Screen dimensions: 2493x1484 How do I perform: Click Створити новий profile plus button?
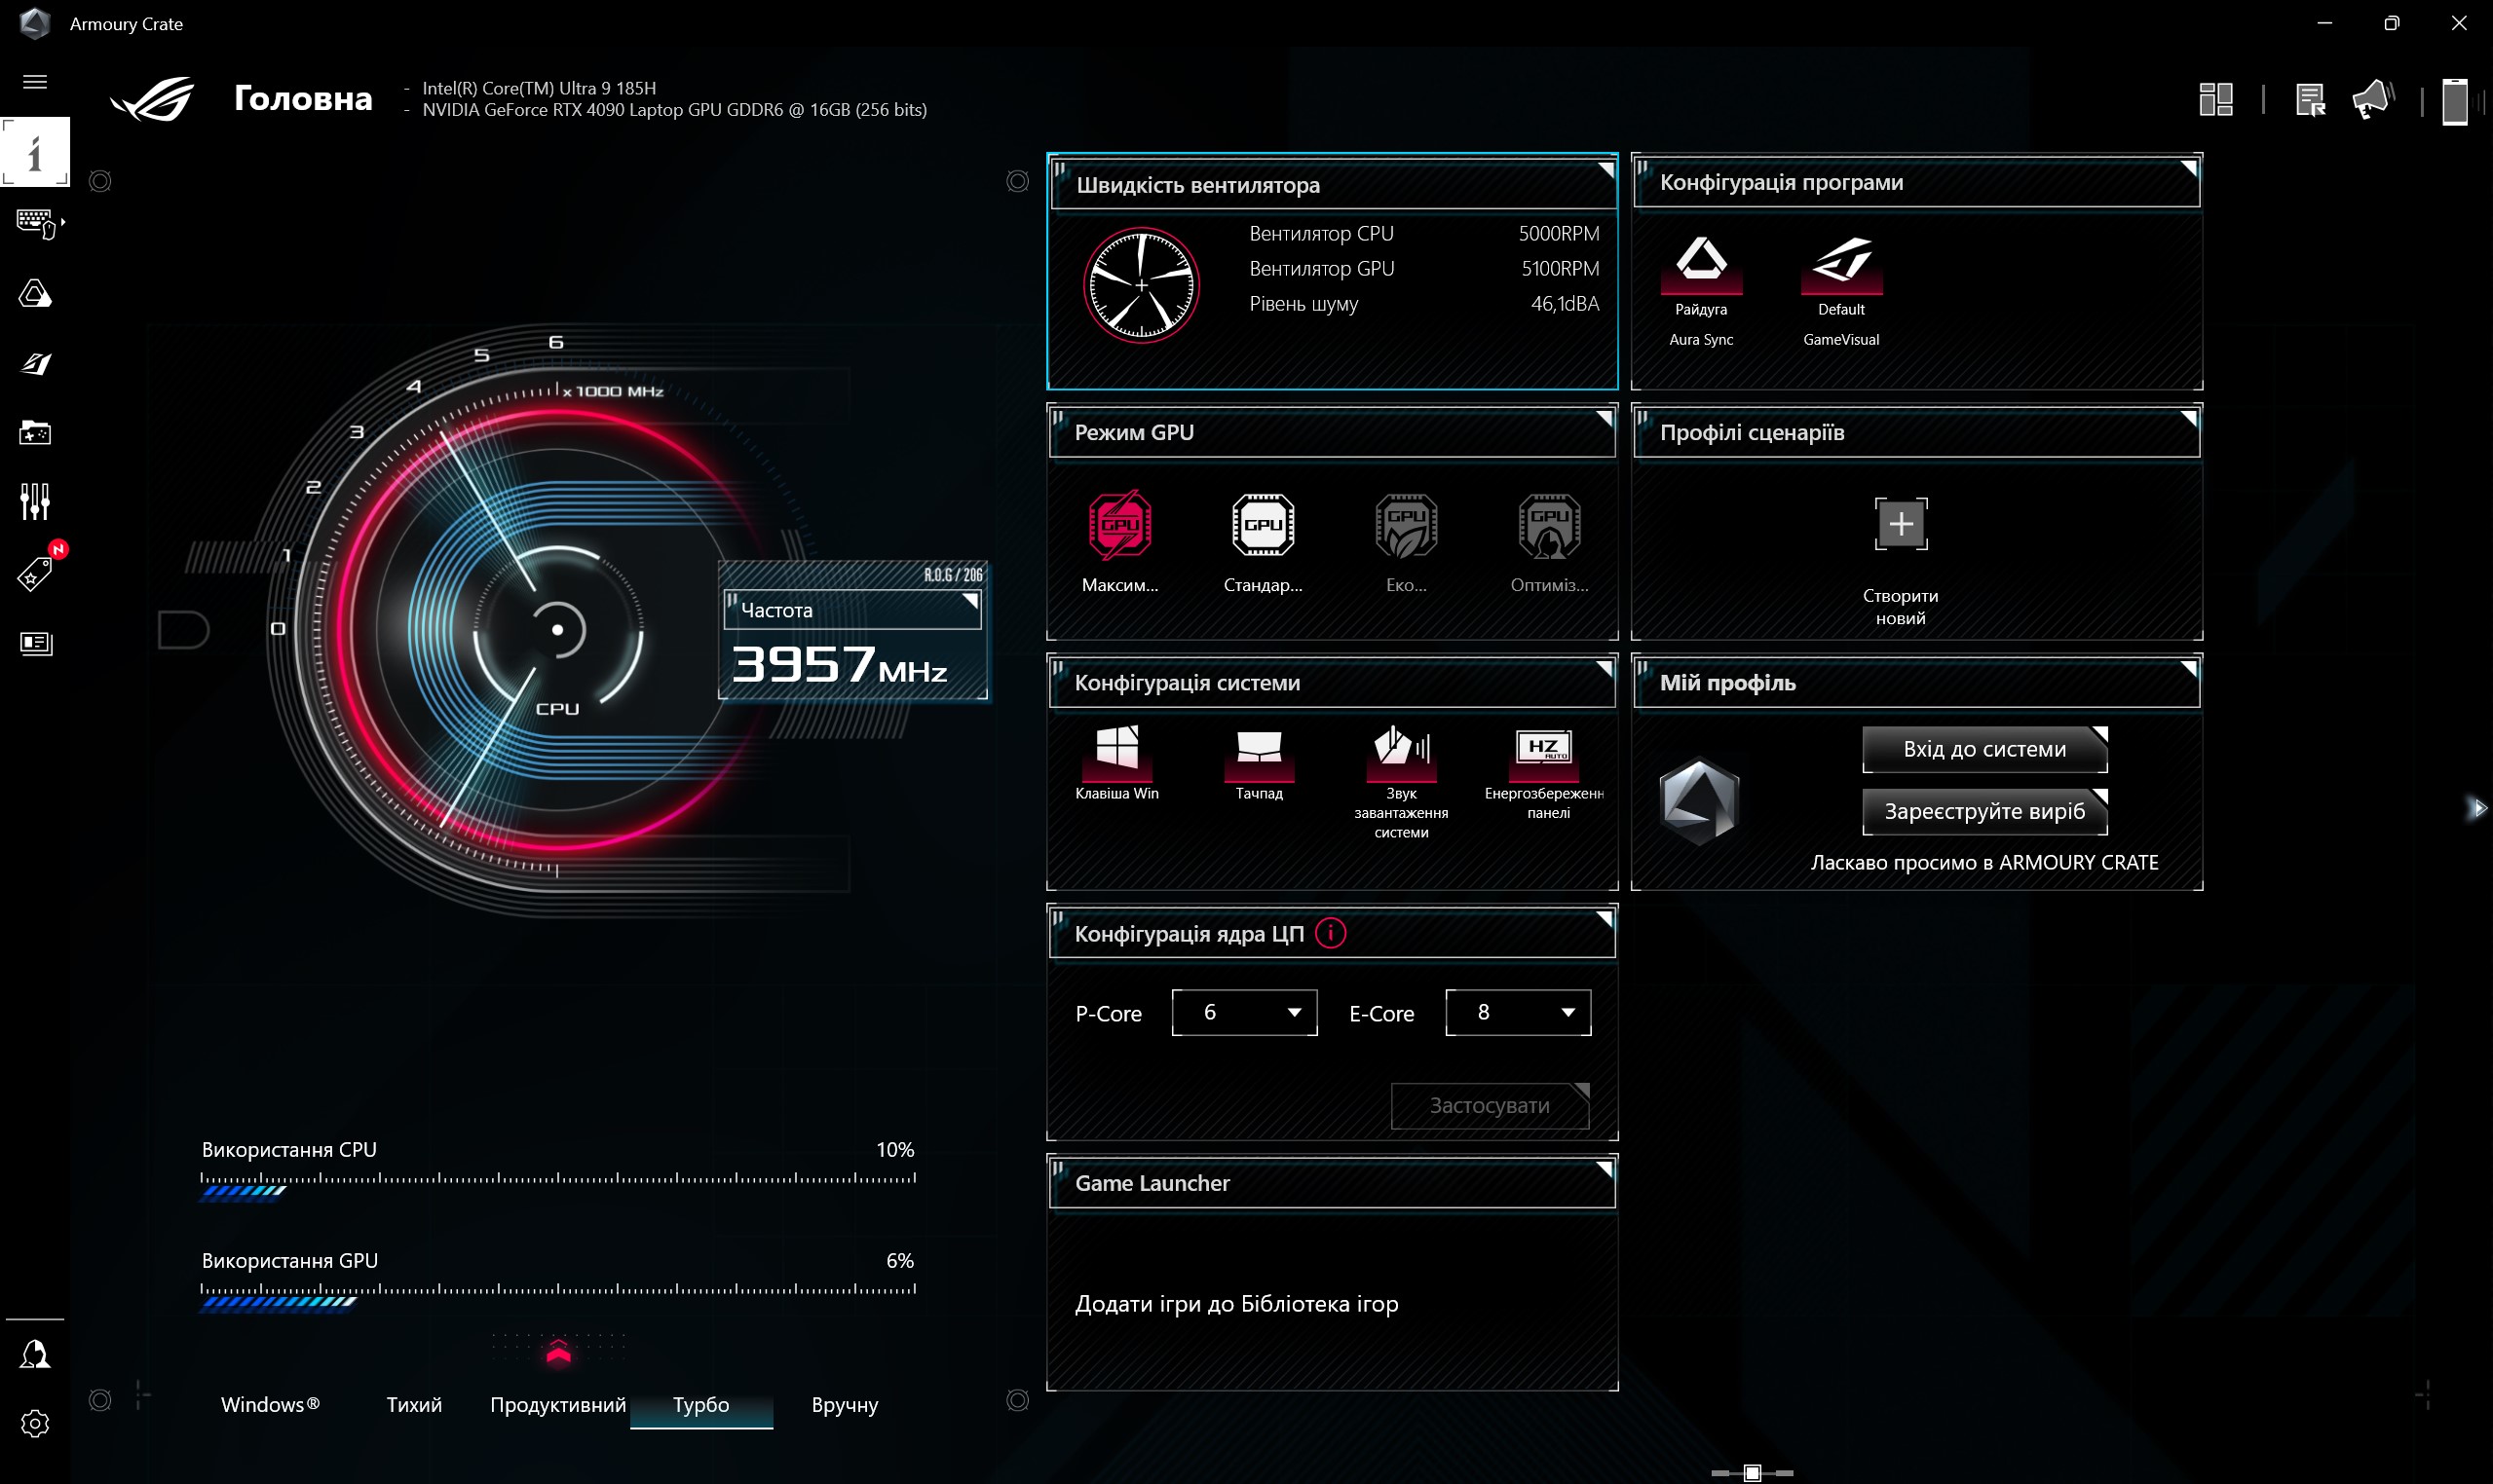pyautogui.click(x=1901, y=524)
